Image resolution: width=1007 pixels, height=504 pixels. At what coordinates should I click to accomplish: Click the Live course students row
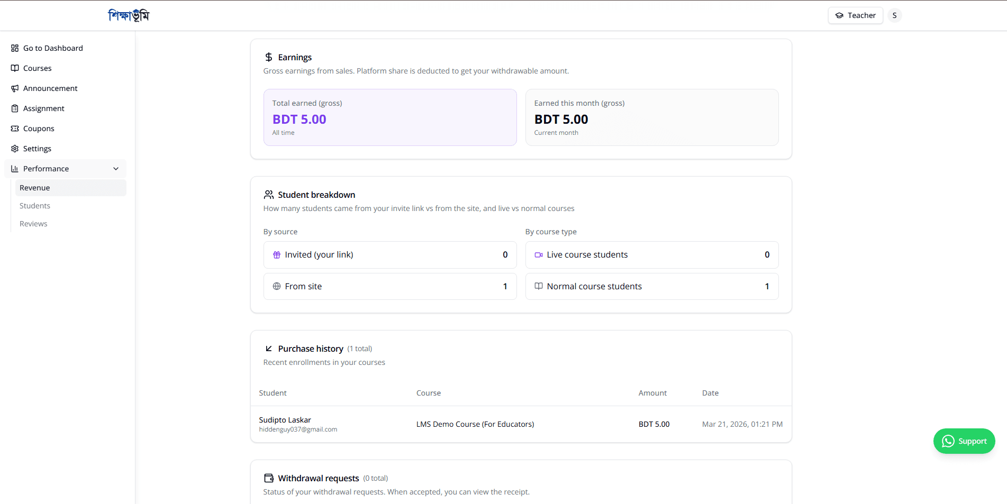tap(652, 255)
